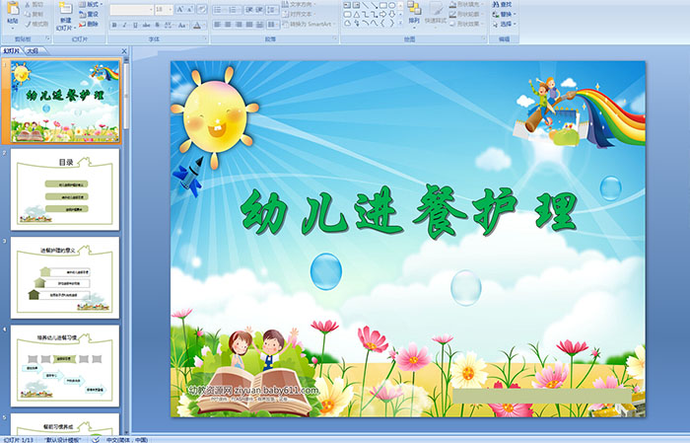Click the bullets list icon
690x443 pixels.
point(220,9)
